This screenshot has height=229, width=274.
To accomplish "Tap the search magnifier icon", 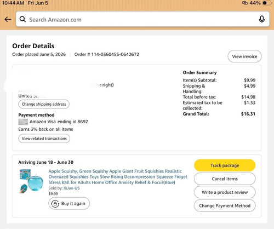I will 22,19.
